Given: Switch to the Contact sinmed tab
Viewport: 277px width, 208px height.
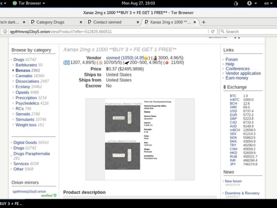Looking at the screenshot, I should [107, 22].
